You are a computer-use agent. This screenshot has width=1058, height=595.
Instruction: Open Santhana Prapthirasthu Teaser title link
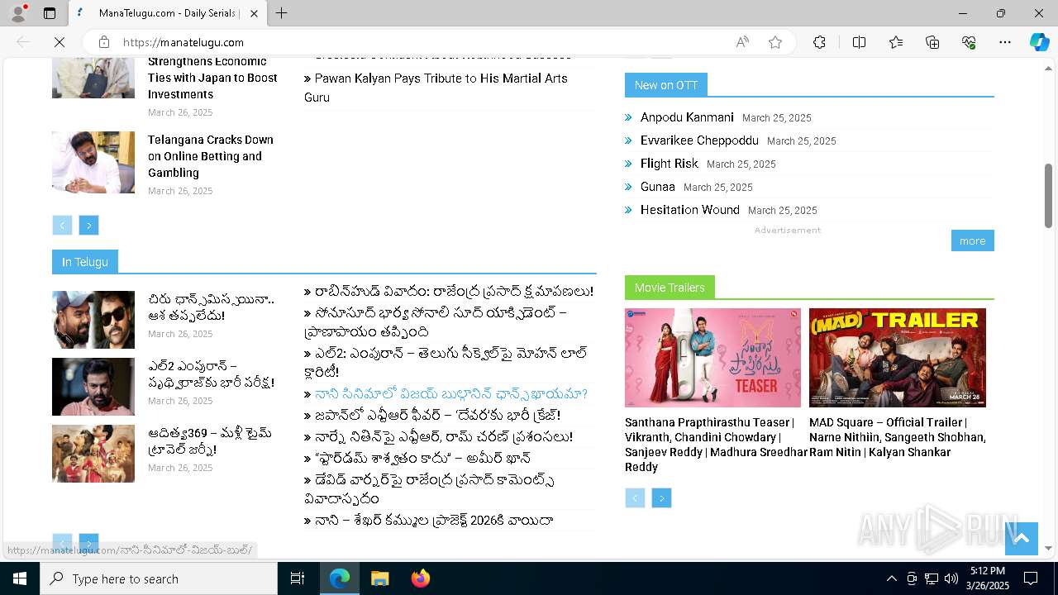click(716, 445)
